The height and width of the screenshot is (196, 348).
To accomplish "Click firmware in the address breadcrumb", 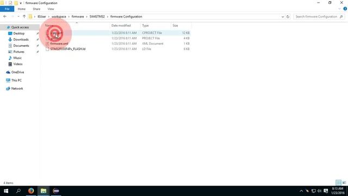I will [x=78, y=17].
